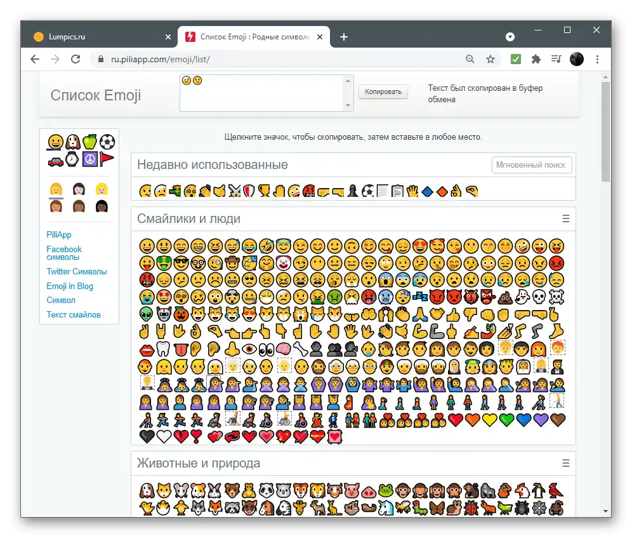
Task: Pick the orange diamond from recently used
Action: tap(442, 191)
